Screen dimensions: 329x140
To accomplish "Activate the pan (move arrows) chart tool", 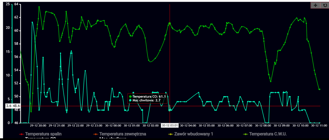I will pyautogui.click(x=315, y=5).
